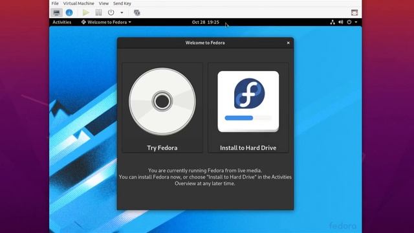The height and width of the screenshot is (233, 414).
Task: Open the Activities overview
Action: point(62,22)
